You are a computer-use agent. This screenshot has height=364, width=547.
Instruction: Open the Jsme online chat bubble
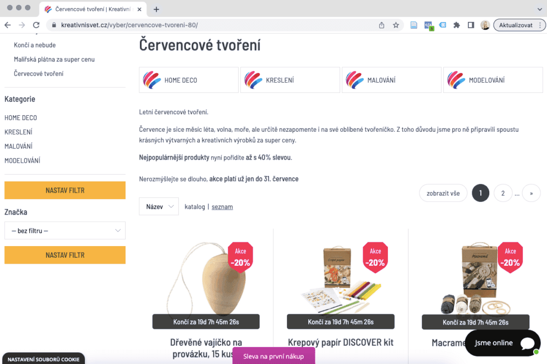tap(503, 343)
